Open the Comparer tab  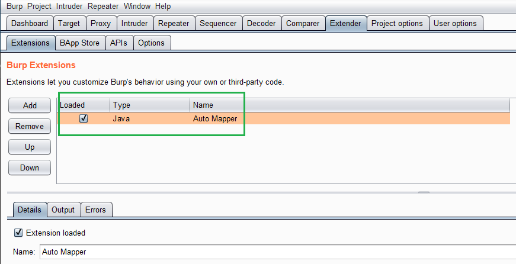(x=303, y=23)
